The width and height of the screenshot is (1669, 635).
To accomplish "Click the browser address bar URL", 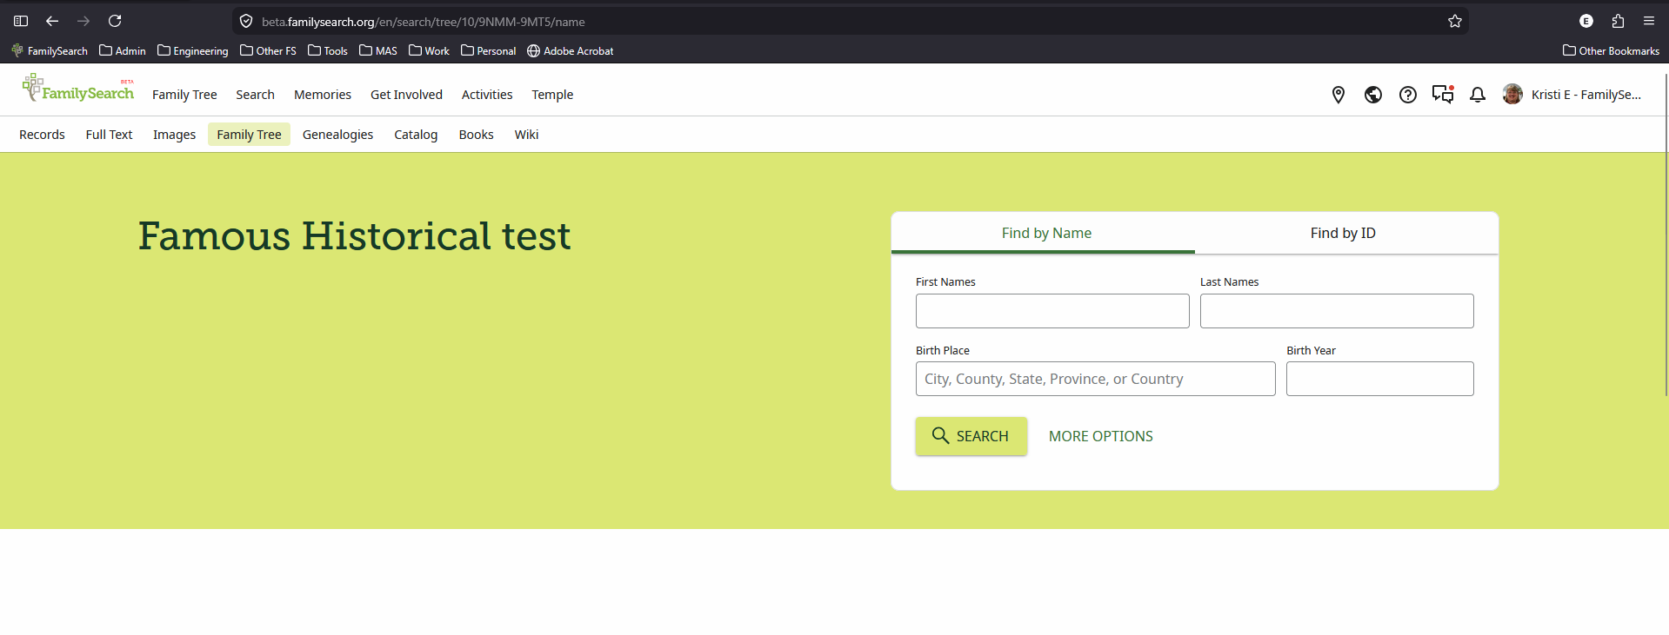I will point(423,22).
